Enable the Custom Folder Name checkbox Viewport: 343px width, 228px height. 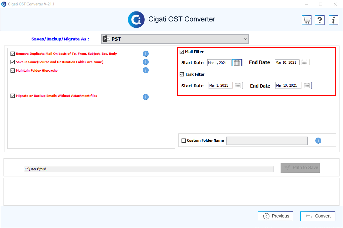[x=183, y=140]
